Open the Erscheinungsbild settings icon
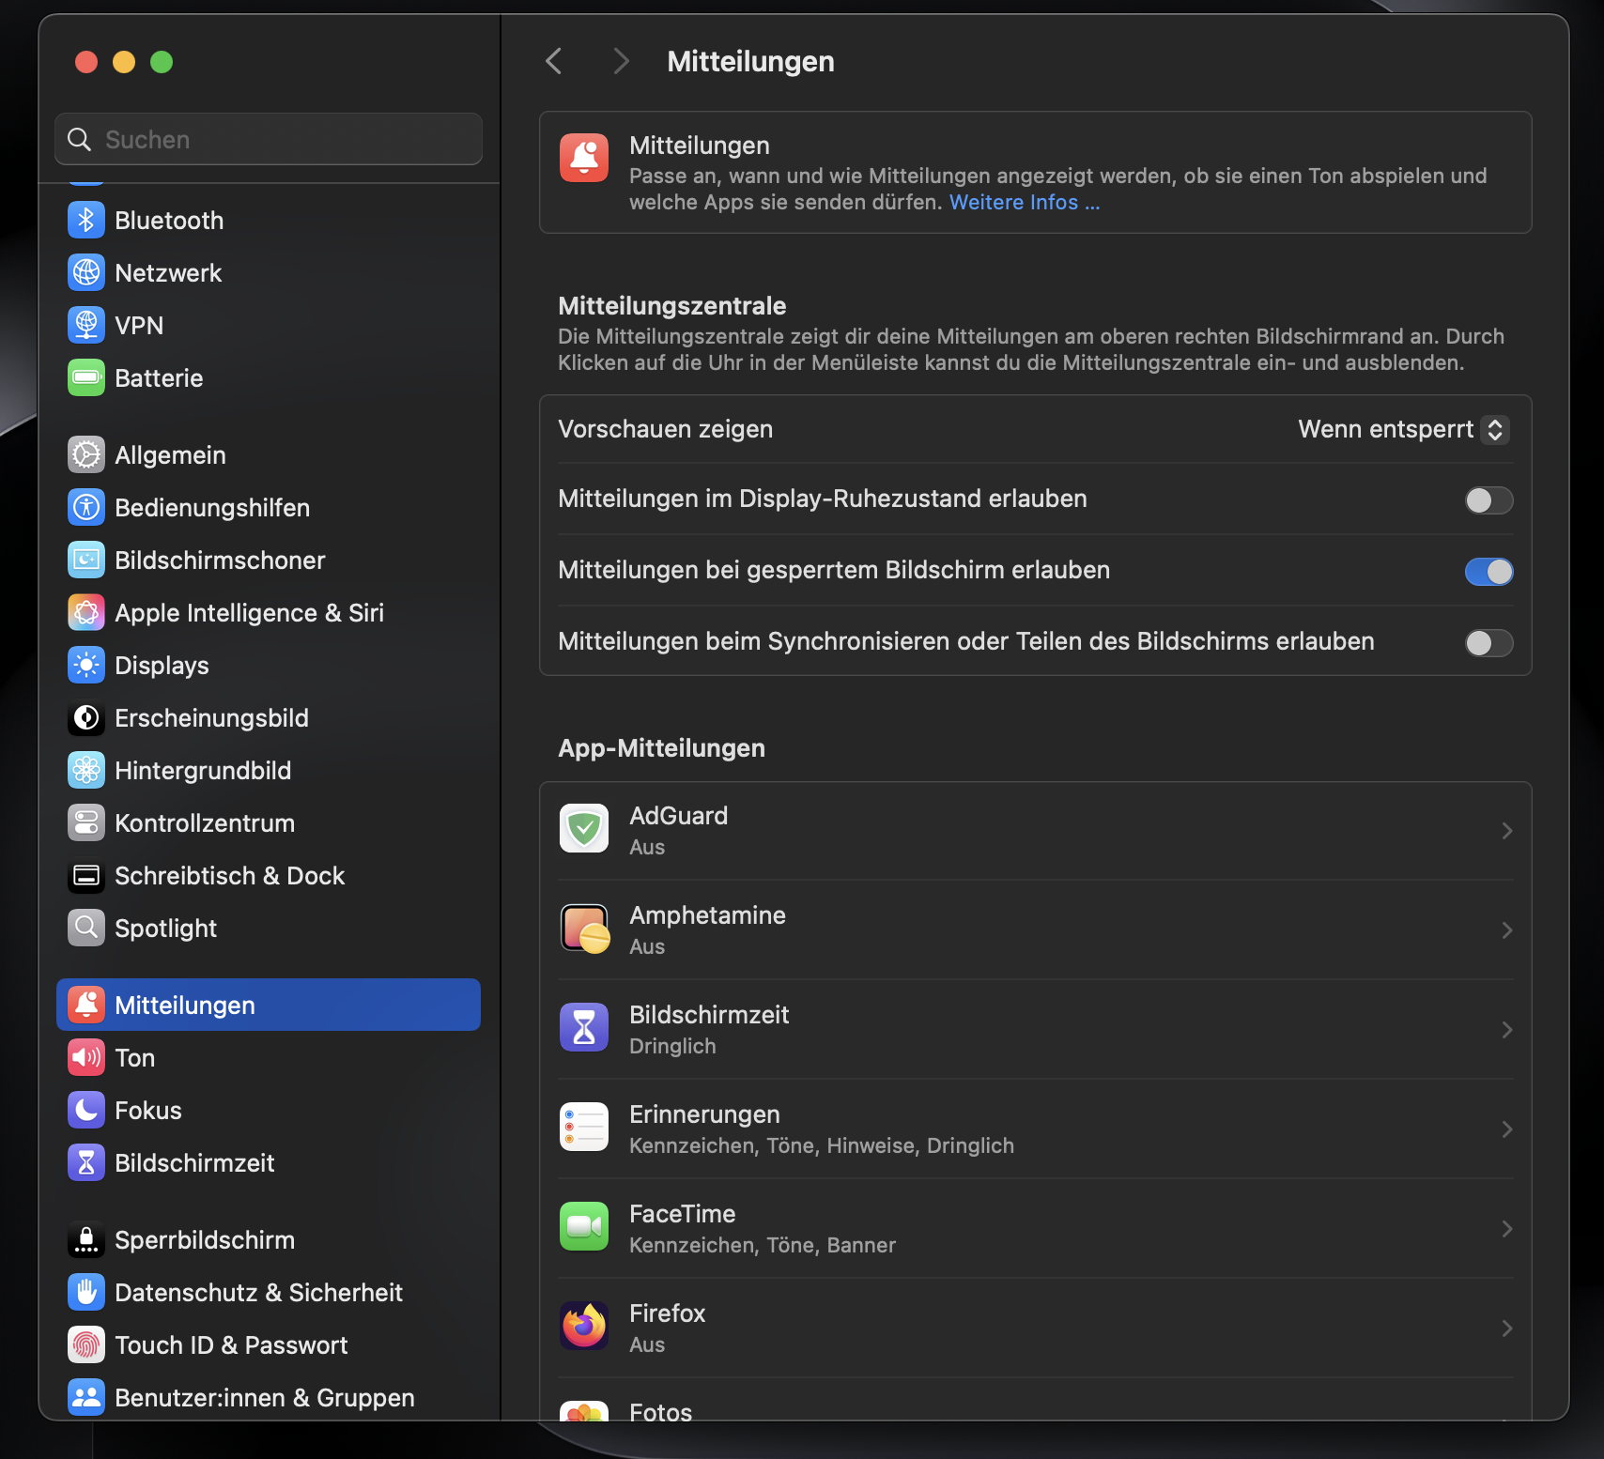This screenshot has width=1604, height=1459. (86, 717)
